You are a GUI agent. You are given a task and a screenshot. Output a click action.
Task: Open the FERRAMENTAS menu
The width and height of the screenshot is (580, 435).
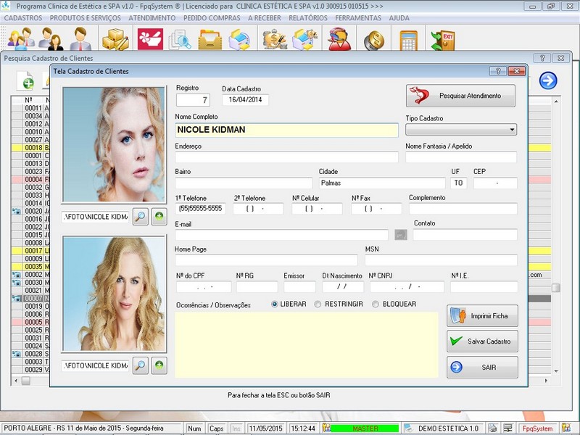[358, 17]
